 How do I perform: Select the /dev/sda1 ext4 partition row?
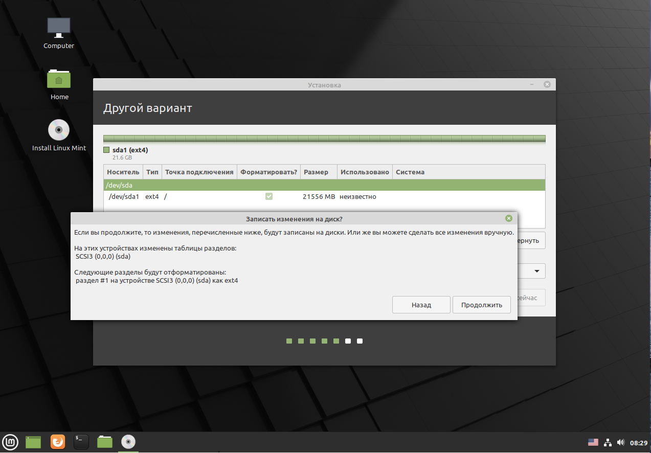(x=324, y=196)
